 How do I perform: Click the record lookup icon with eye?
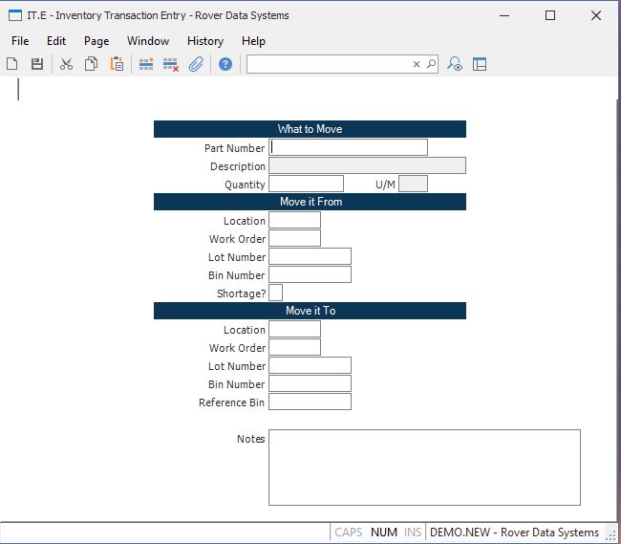(x=456, y=64)
